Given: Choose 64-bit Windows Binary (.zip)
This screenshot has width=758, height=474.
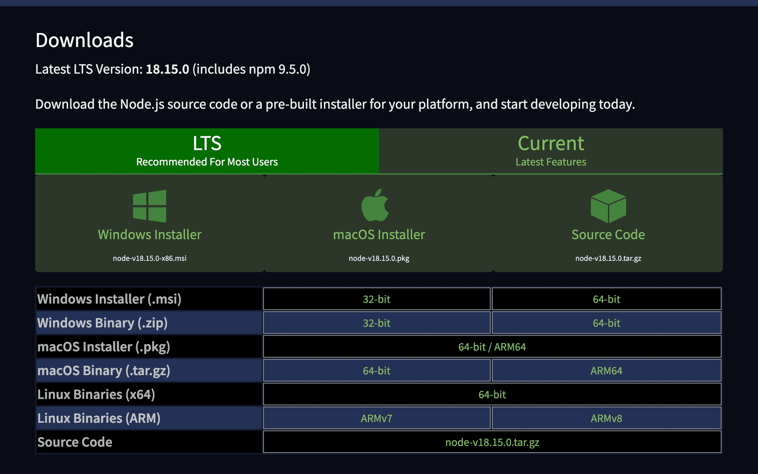Looking at the screenshot, I should tap(606, 323).
